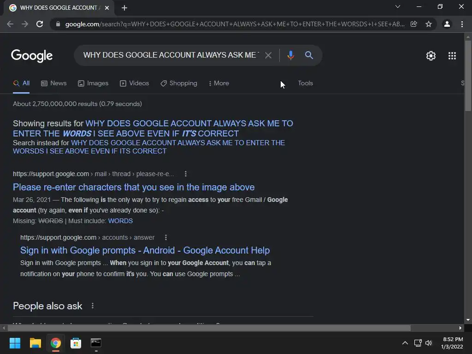472x354 pixels.
Task: Switch to the Videos tab
Action: click(x=134, y=83)
